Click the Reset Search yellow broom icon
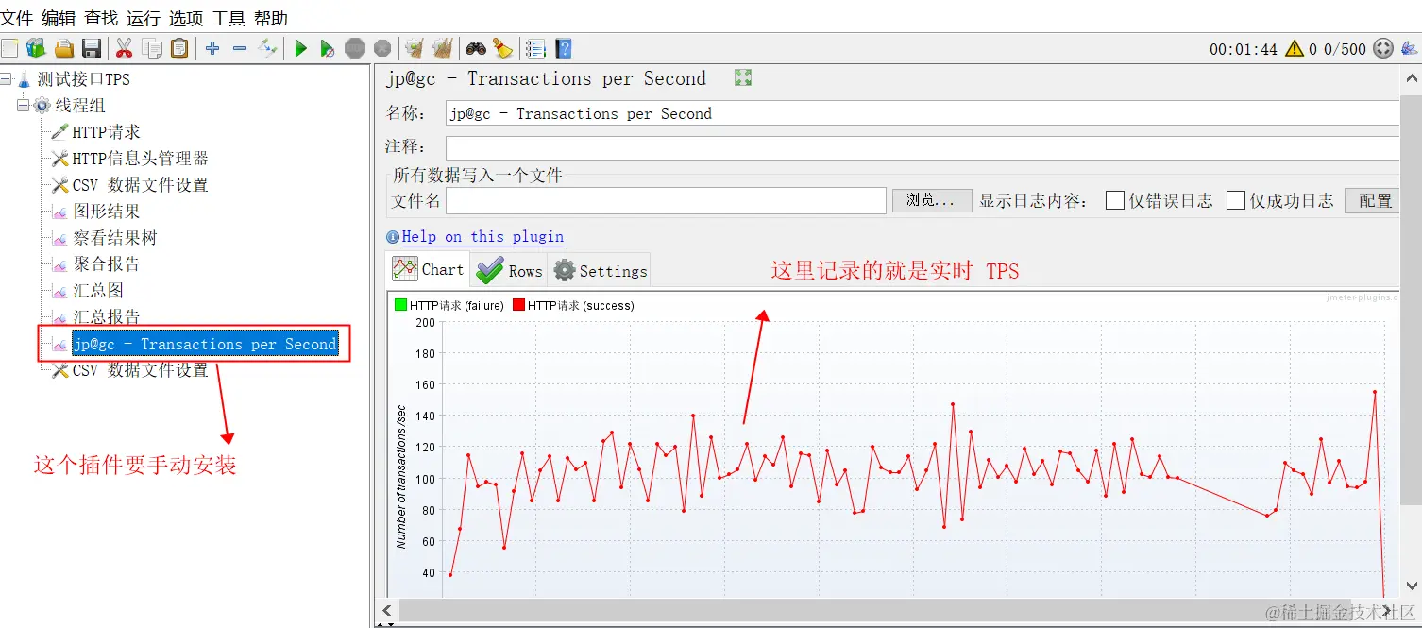Screen dimensions: 1422x628 pos(502,48)
